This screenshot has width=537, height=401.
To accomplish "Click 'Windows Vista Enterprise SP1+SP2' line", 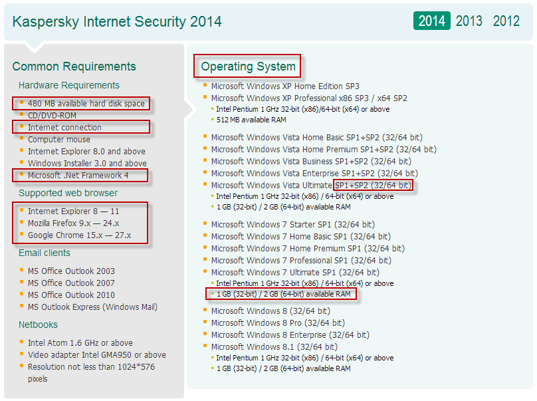I will [x=314, y=174].
